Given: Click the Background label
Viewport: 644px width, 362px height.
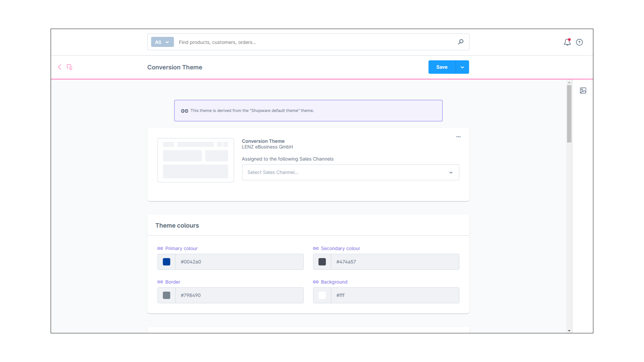Looking at the screenshot, I should click(334, 282).
